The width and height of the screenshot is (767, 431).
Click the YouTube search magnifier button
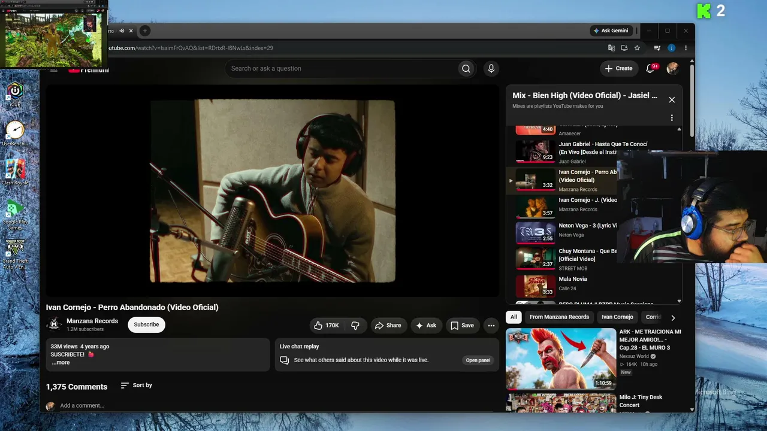[x=466, y=68]
